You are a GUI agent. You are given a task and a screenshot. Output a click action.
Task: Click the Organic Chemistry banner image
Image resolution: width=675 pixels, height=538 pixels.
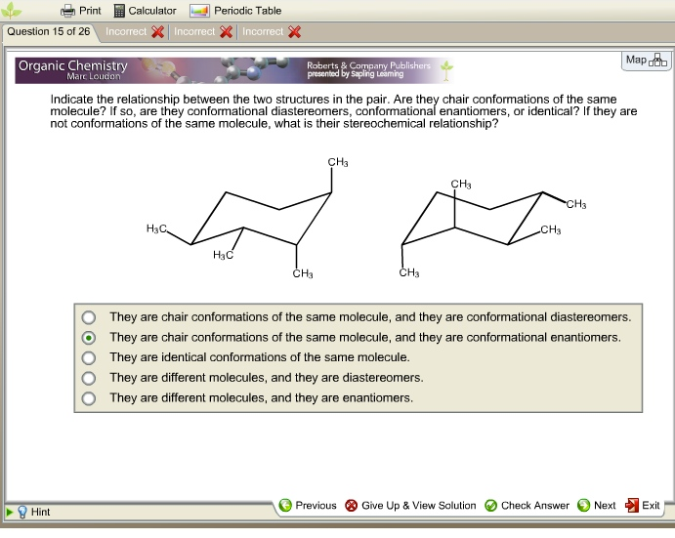pos(234,70)
